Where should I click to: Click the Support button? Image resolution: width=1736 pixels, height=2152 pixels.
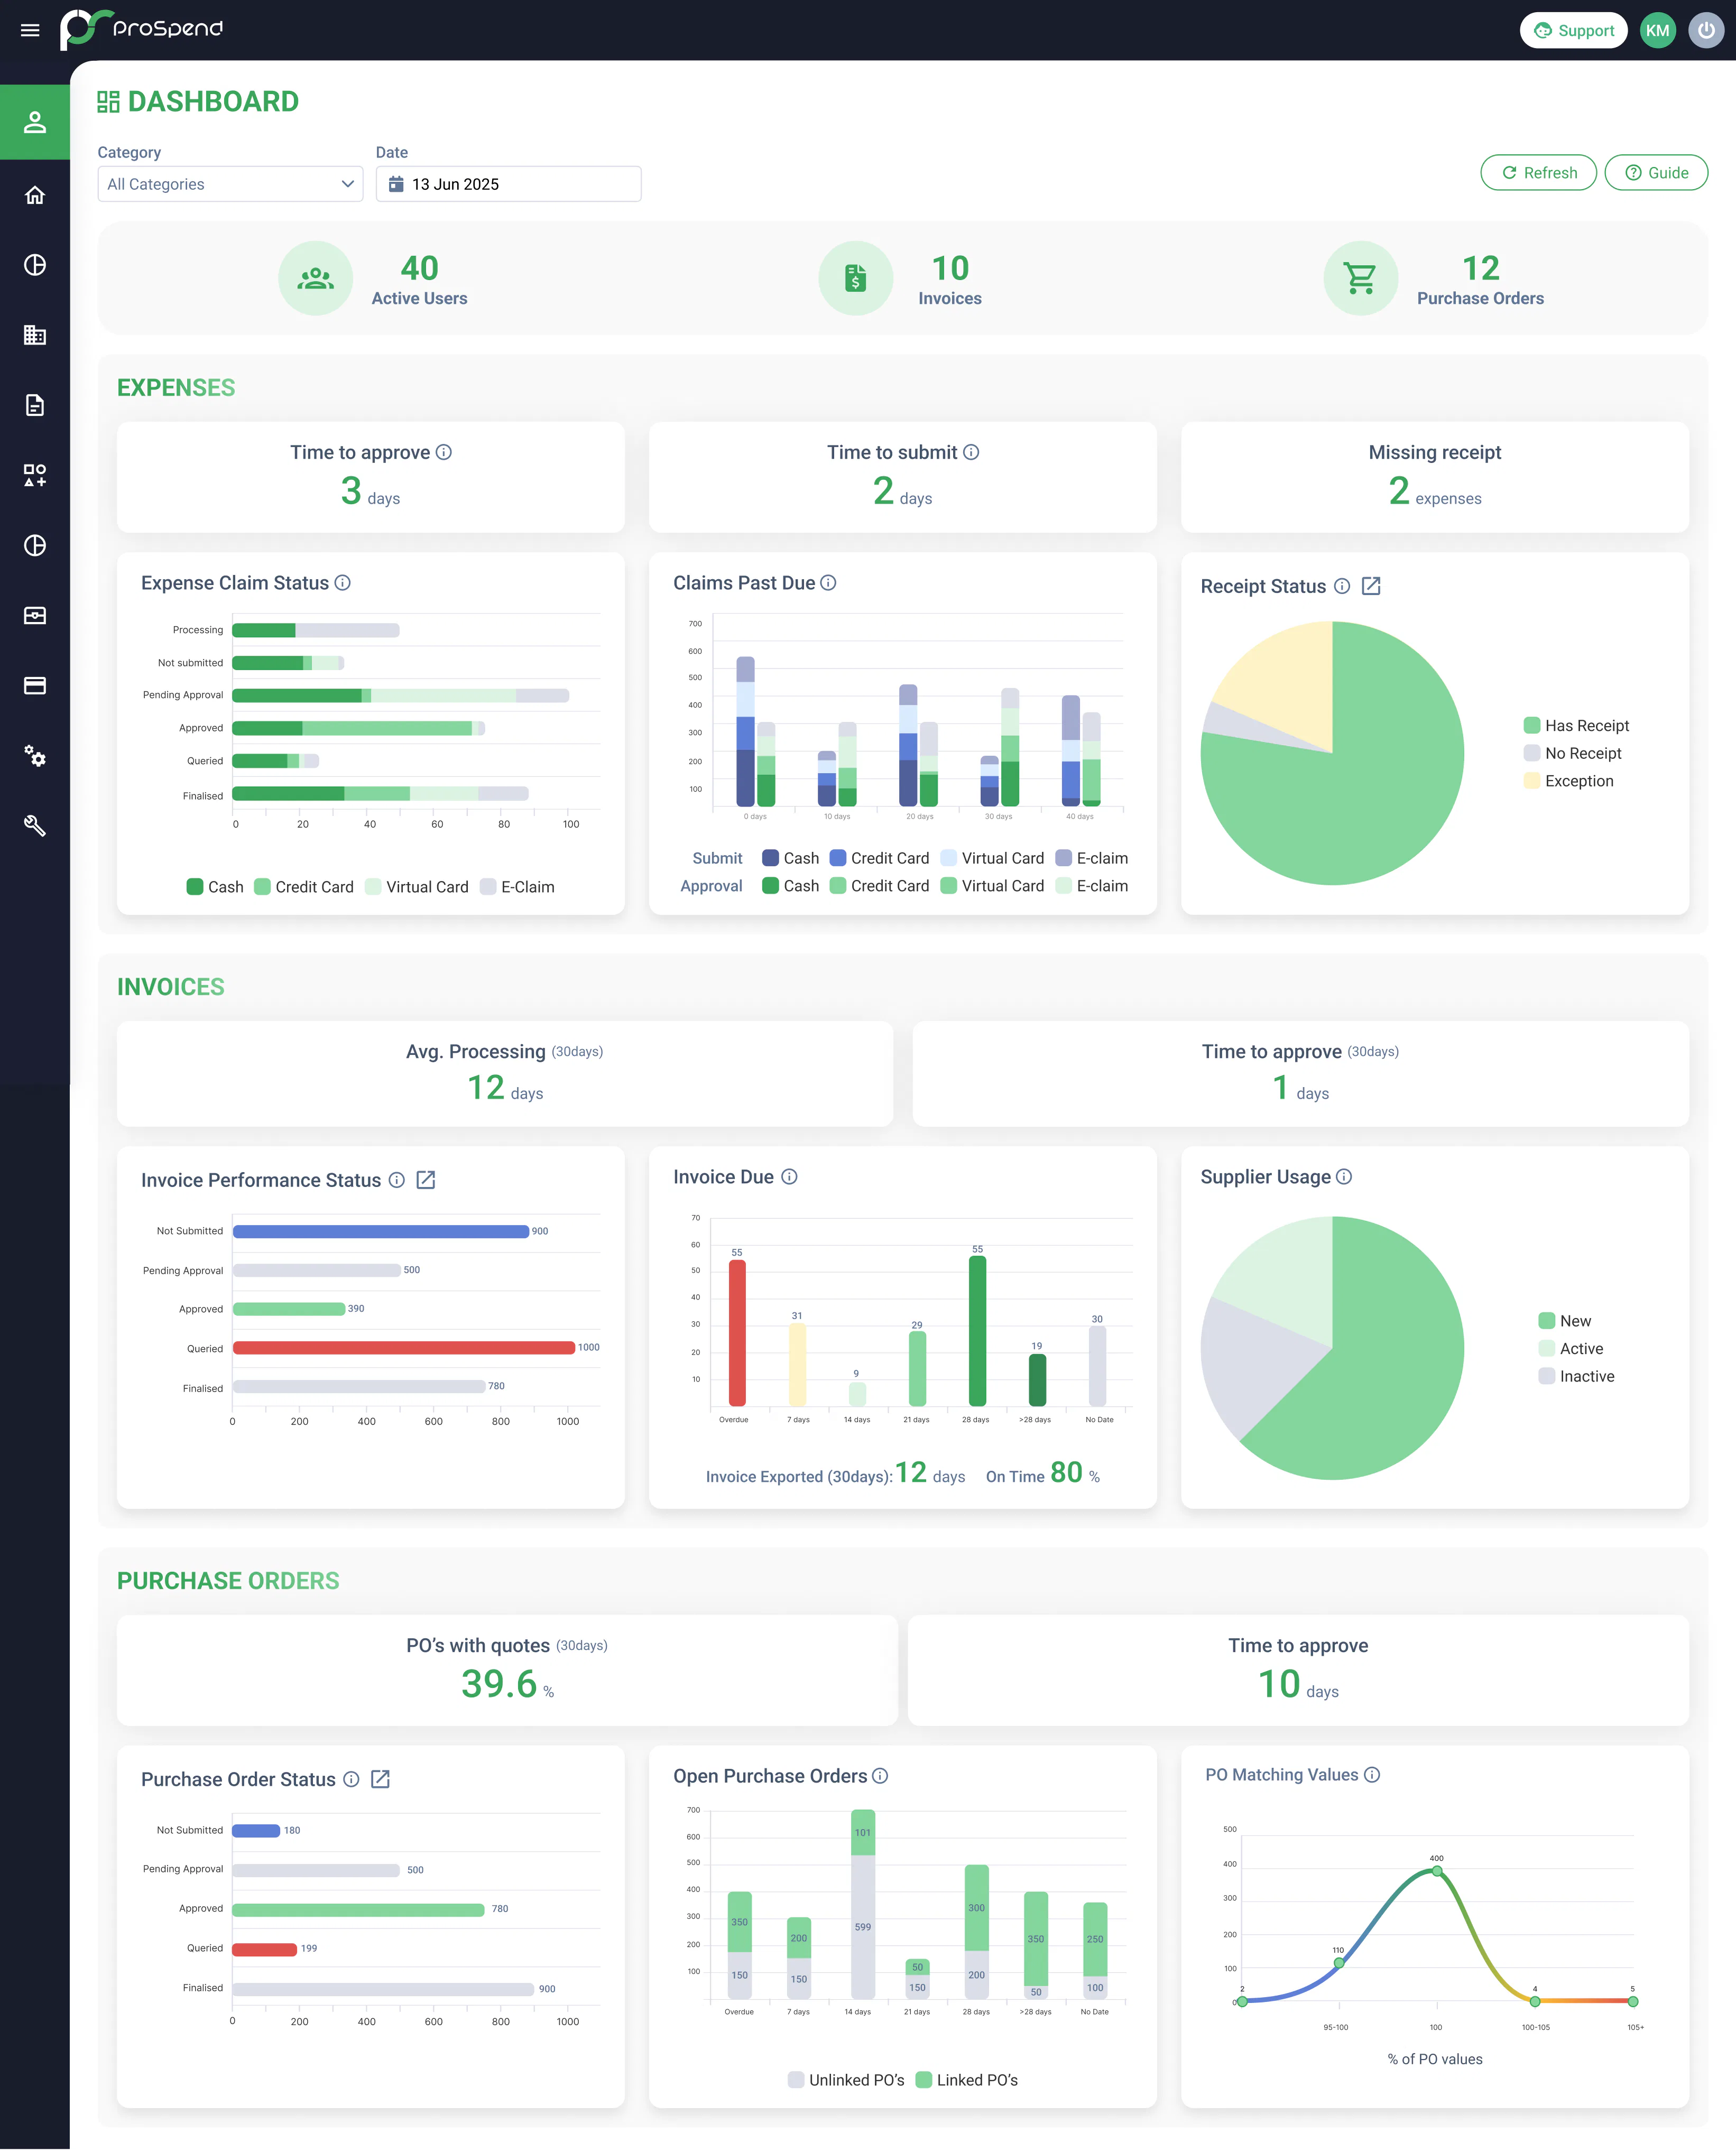1574,30
